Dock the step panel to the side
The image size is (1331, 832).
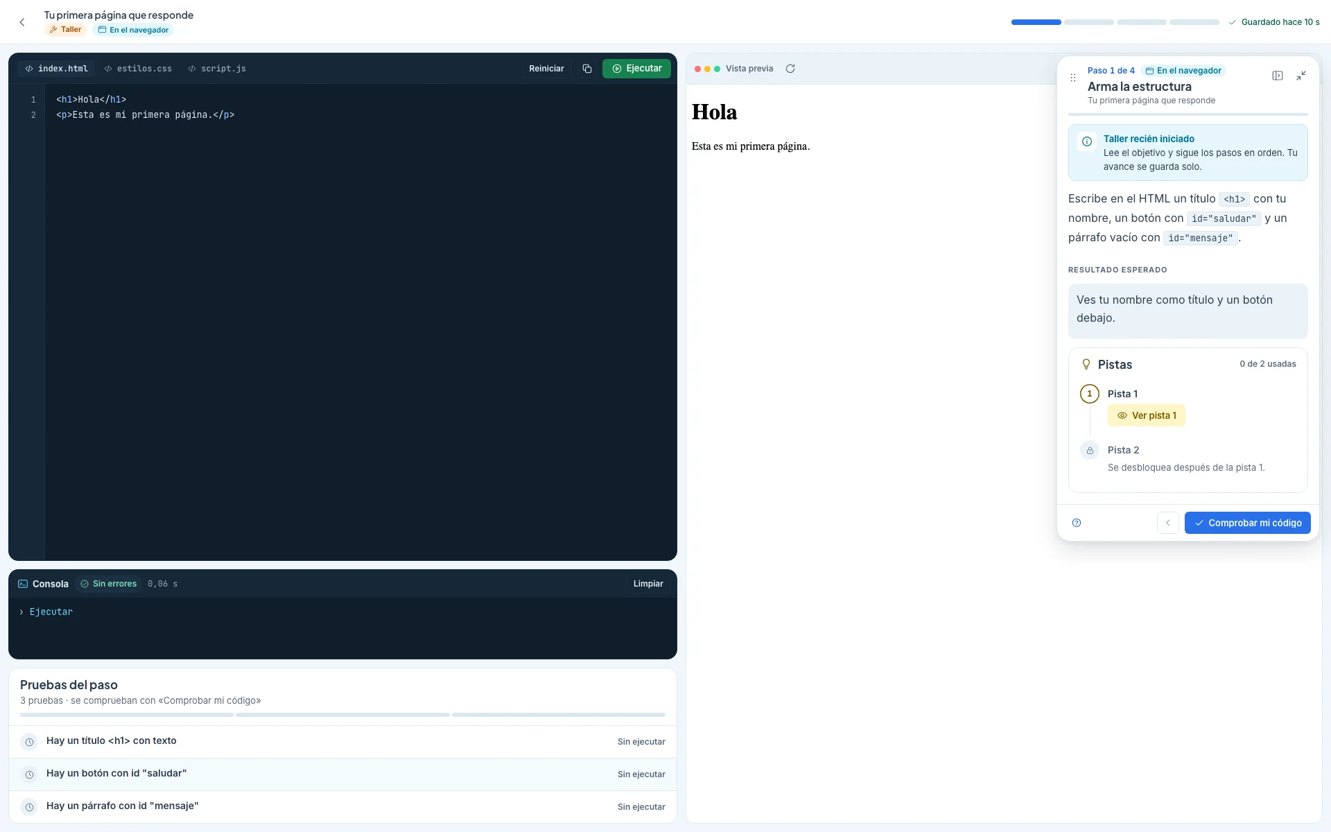tap(1278, 76)
